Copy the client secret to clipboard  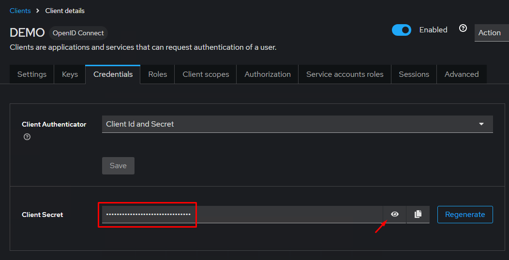[418, 214]
